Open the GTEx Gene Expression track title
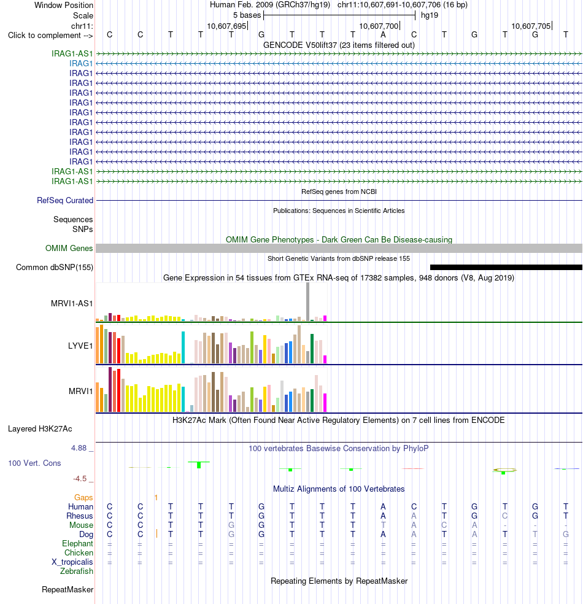Viewport: 583px width, 604px height. coord(339,277)
